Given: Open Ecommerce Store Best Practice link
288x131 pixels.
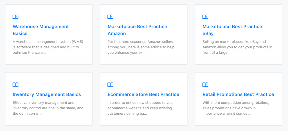Looking at the screenshot, I should [x=143, y=94].
